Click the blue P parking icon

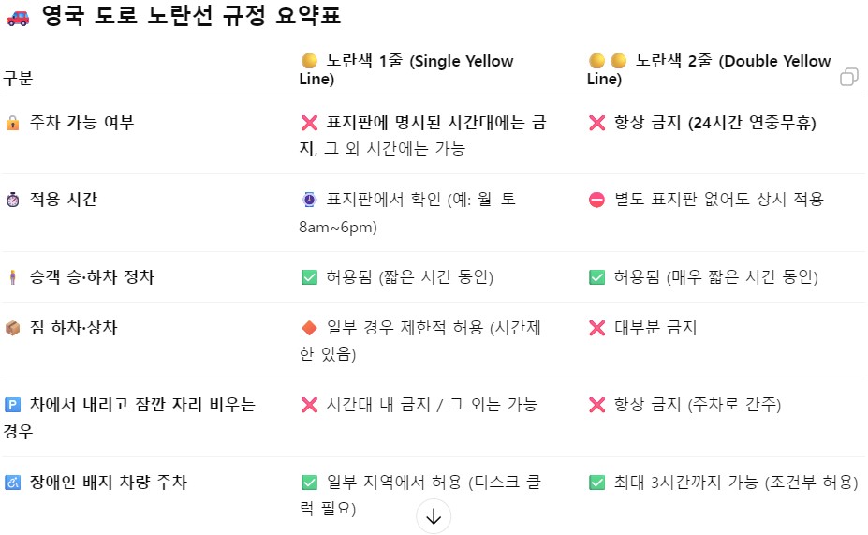tap(12, 405)
